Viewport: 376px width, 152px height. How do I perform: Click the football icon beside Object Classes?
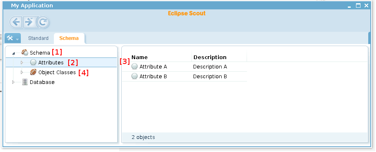pos(33,72)
